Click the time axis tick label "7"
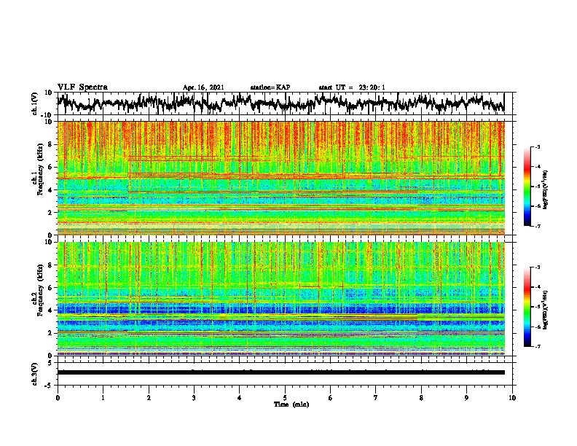This screenshot has width=577, height=446. pyautogui.click(x=376, y=398)
